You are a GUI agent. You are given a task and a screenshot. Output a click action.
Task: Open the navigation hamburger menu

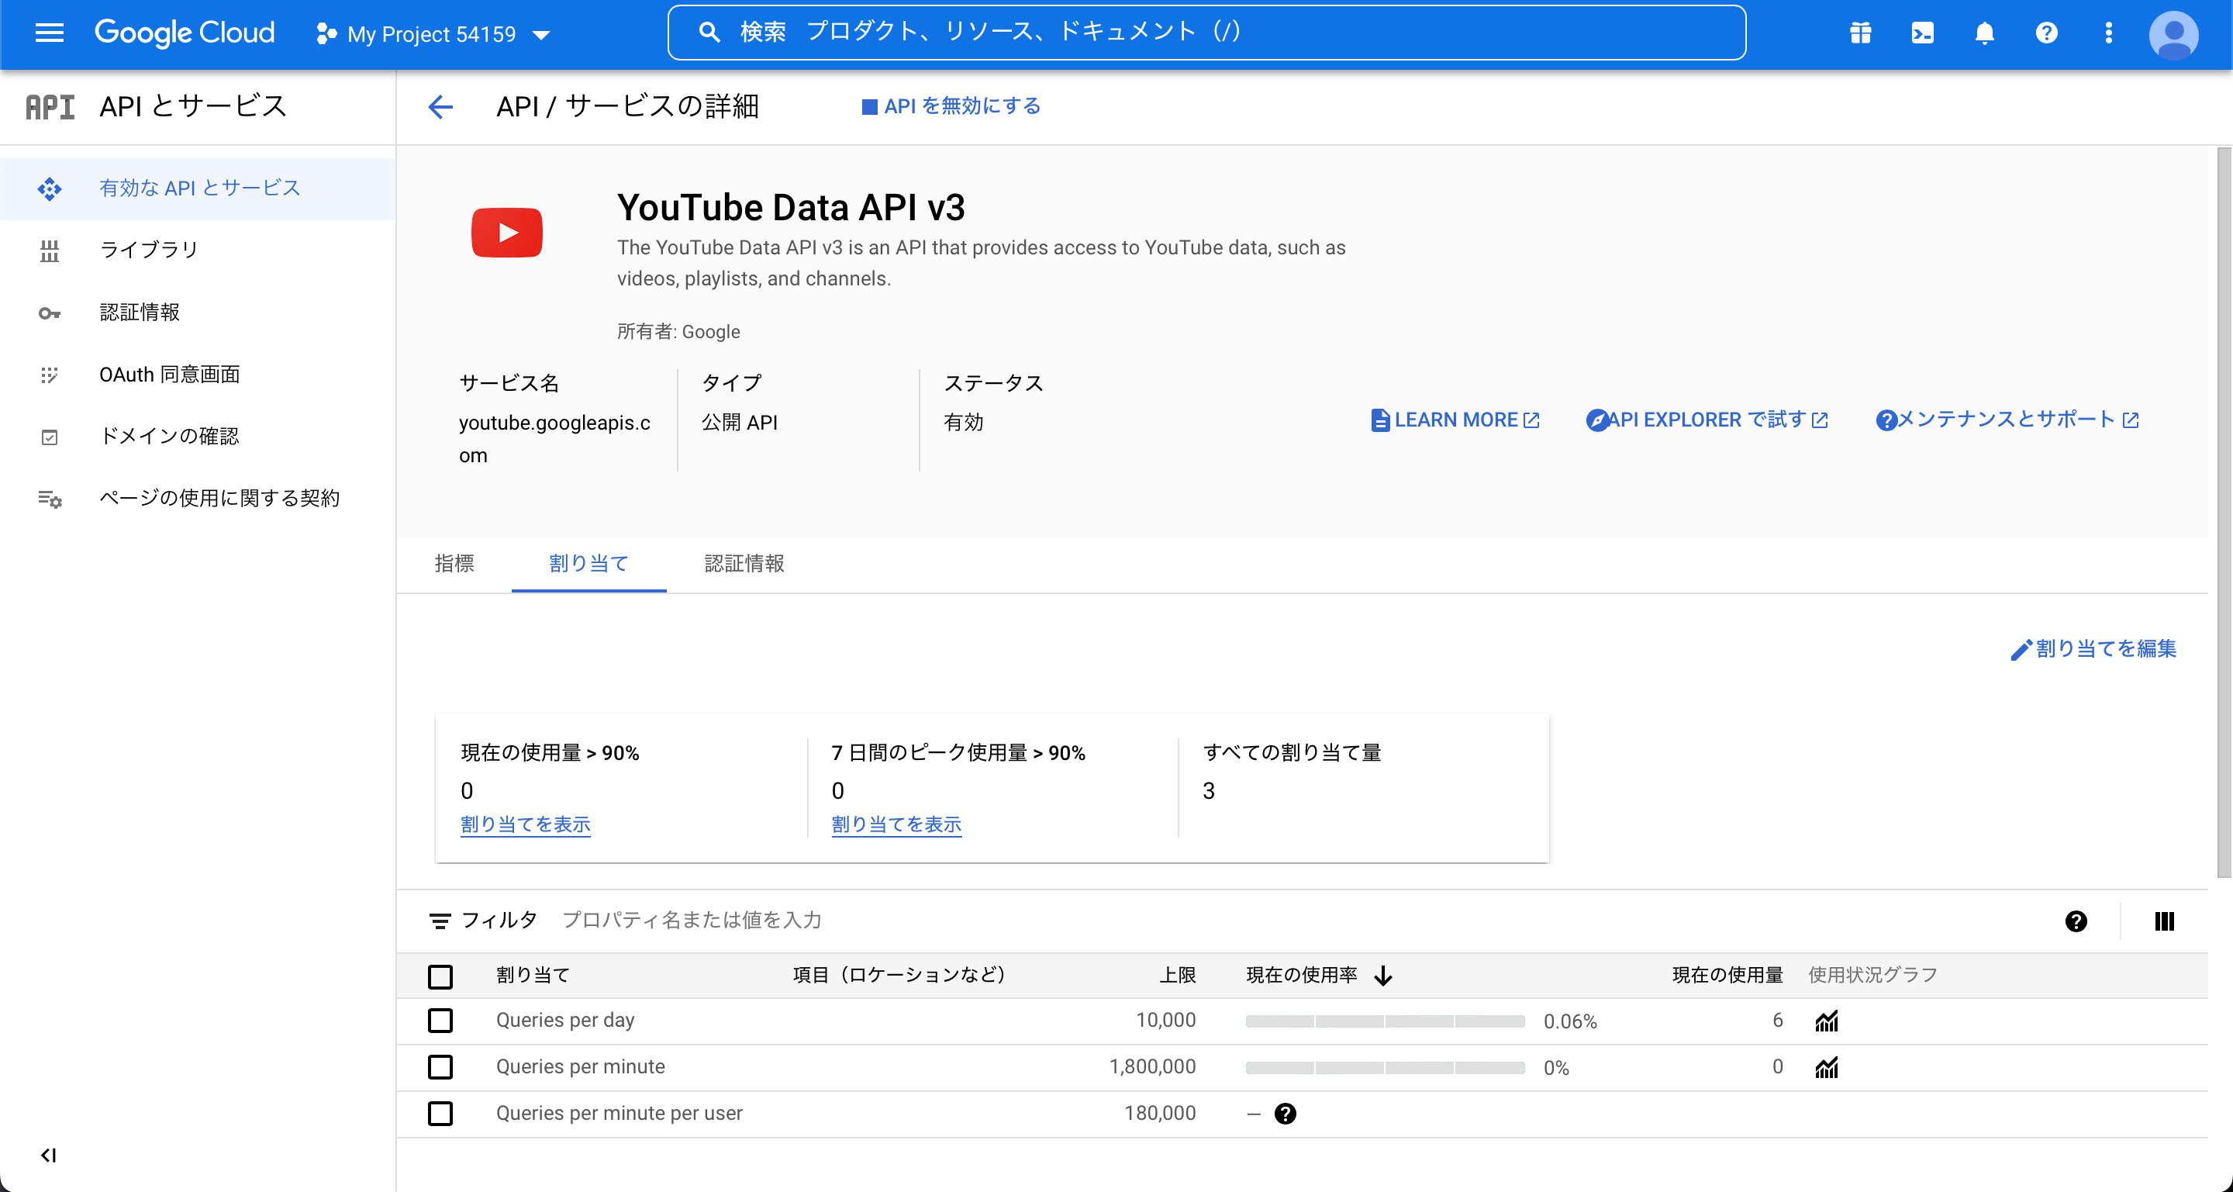coord(50,32)
